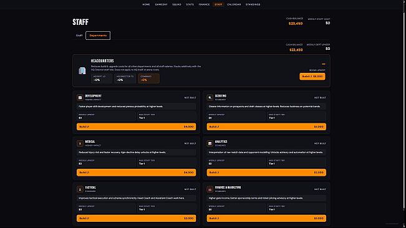Collapse the Headquarters card with the minus
The image size is (406, 228).
pos(324,64)
